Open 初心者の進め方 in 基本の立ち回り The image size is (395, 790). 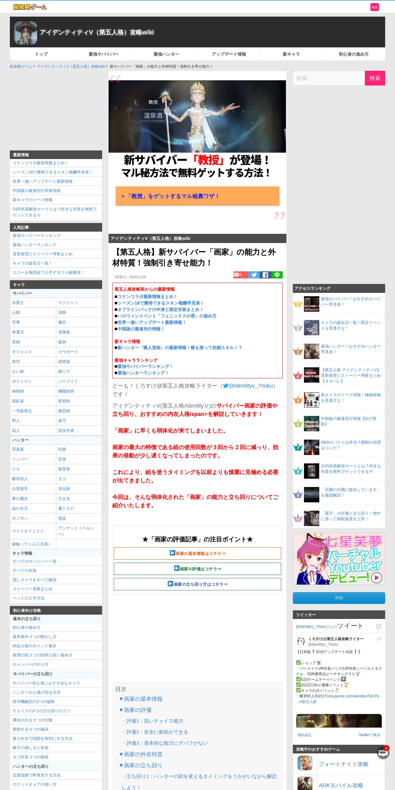coord(26,628)
